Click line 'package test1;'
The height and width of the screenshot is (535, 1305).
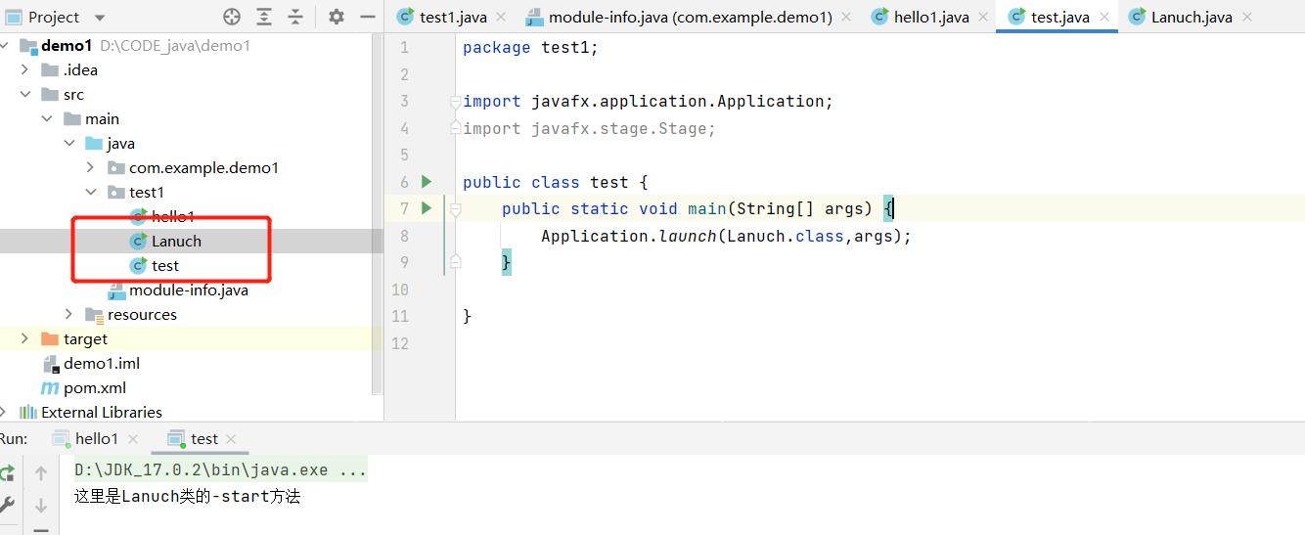(x=530, y=48)
